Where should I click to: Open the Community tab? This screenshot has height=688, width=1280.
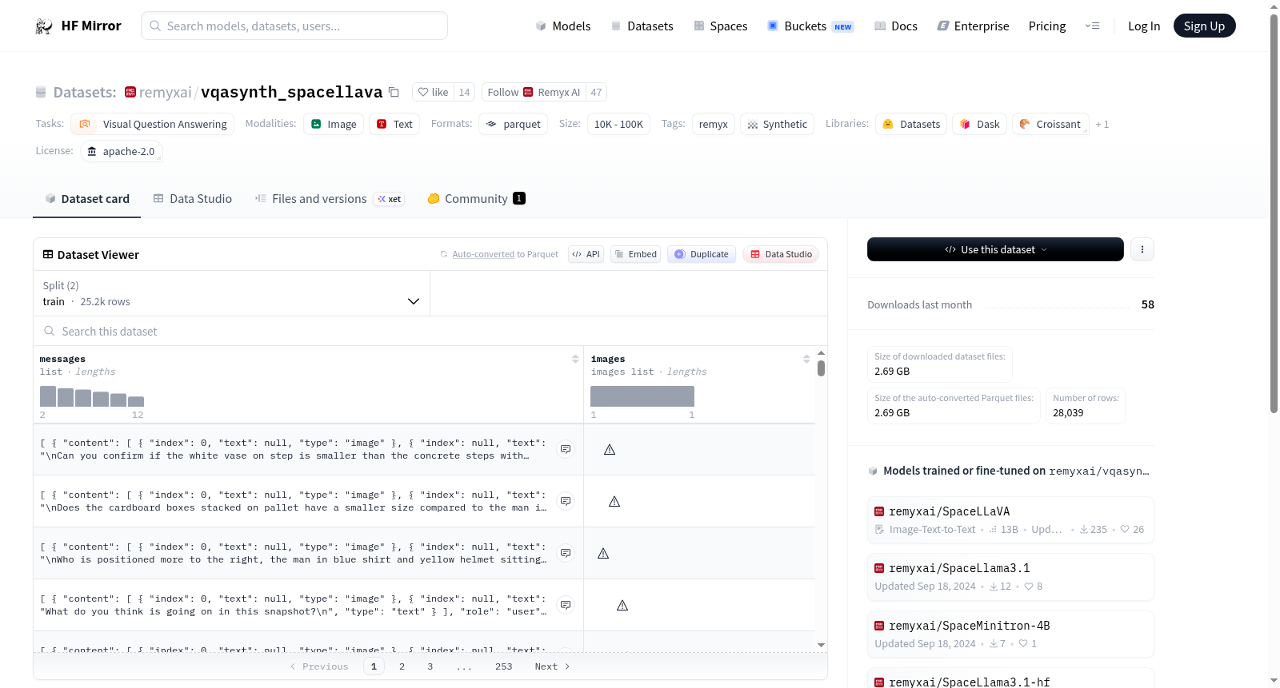[477, 199]
